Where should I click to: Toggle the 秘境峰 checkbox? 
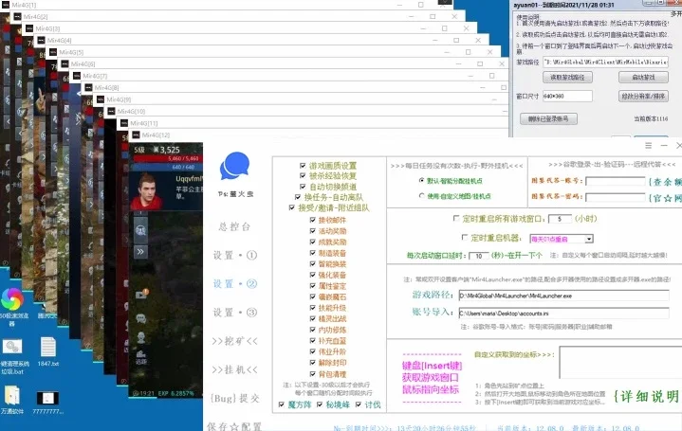pos(320,404)
